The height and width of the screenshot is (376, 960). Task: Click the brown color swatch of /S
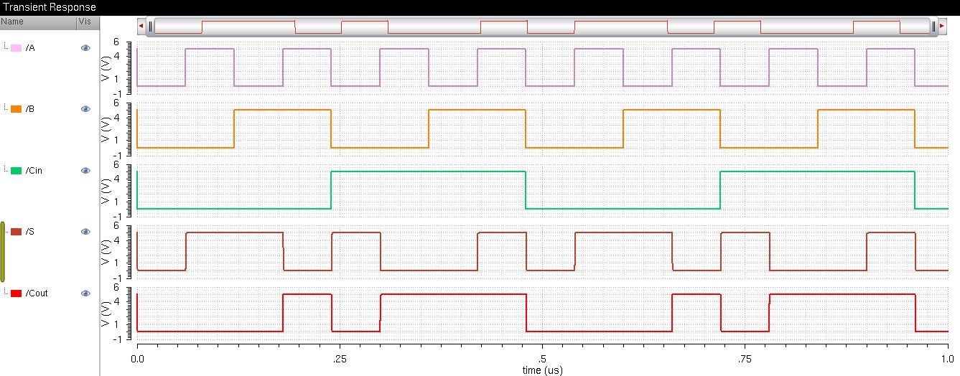click(x=16, y=232)
